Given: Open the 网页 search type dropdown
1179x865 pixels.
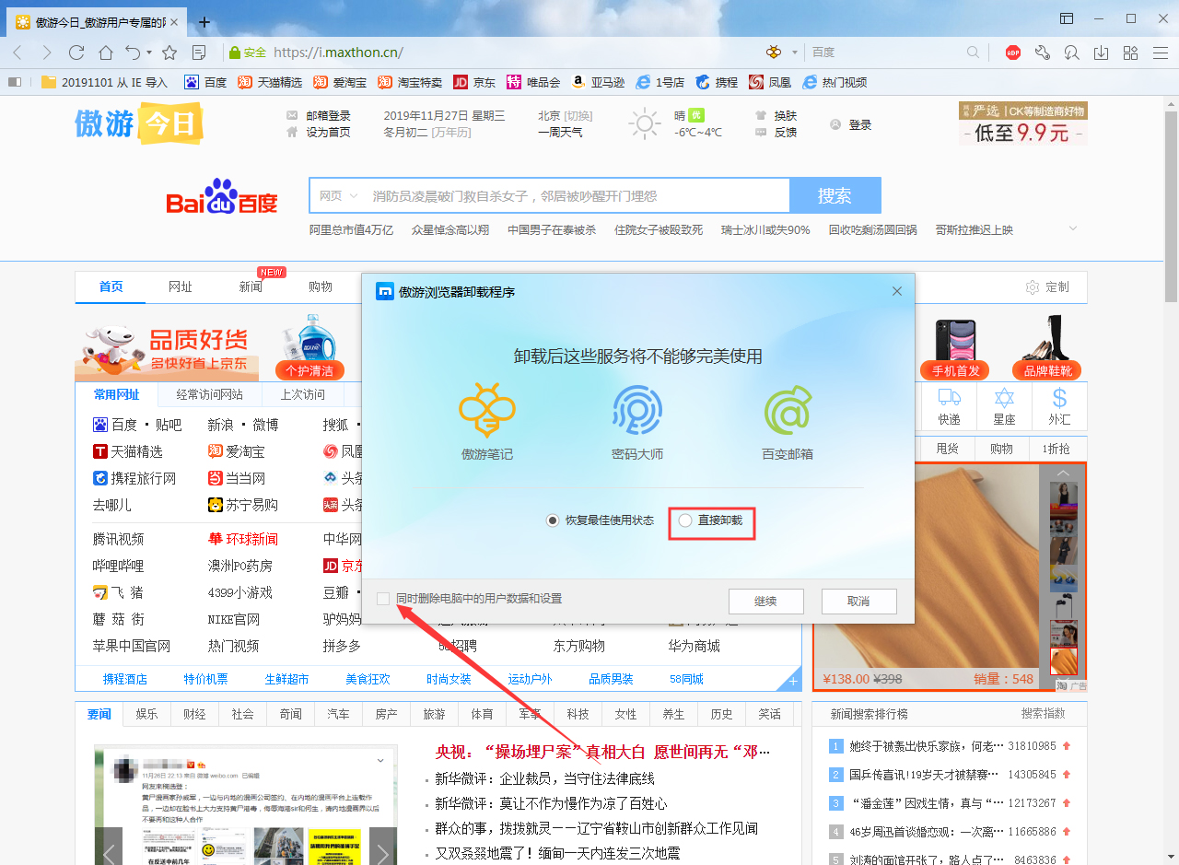Looking at the screenshot, I should tap(337, 195).
